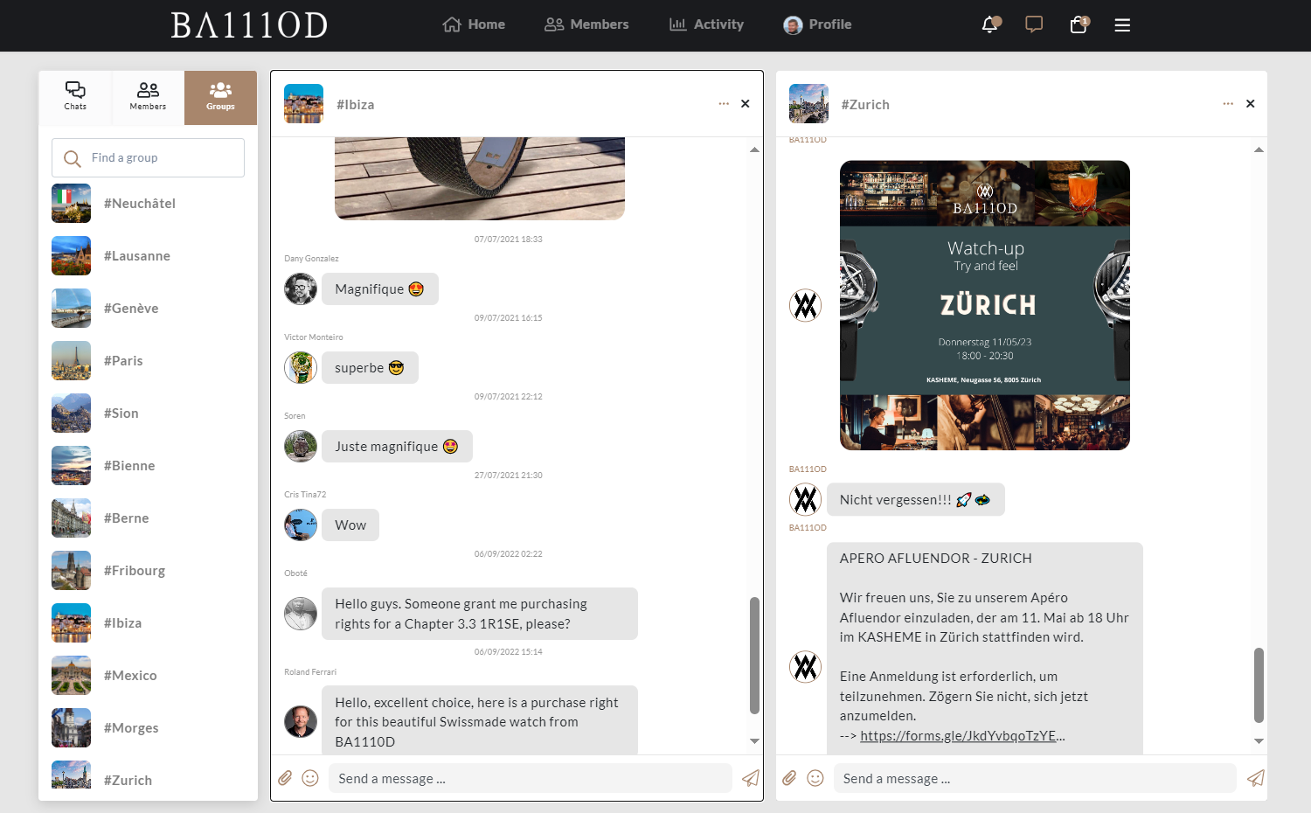1311x813 pixels.
Task: Click the Find a group search field
Action: [x=149, y=158]
